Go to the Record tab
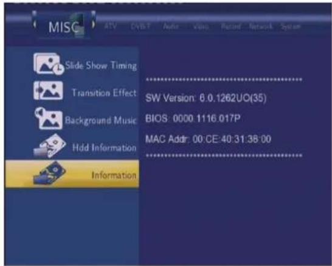 coord(230,27)
